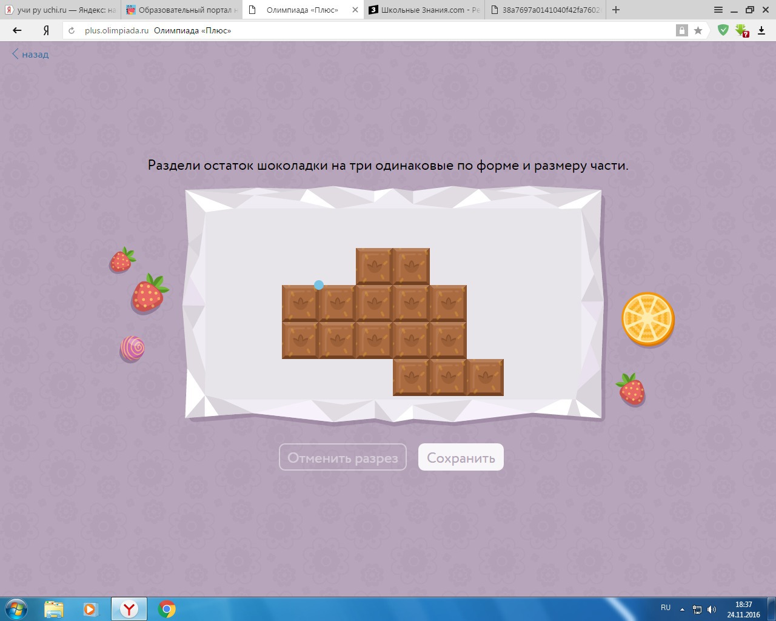Reload the page with the refresh icon

(72, 30)
